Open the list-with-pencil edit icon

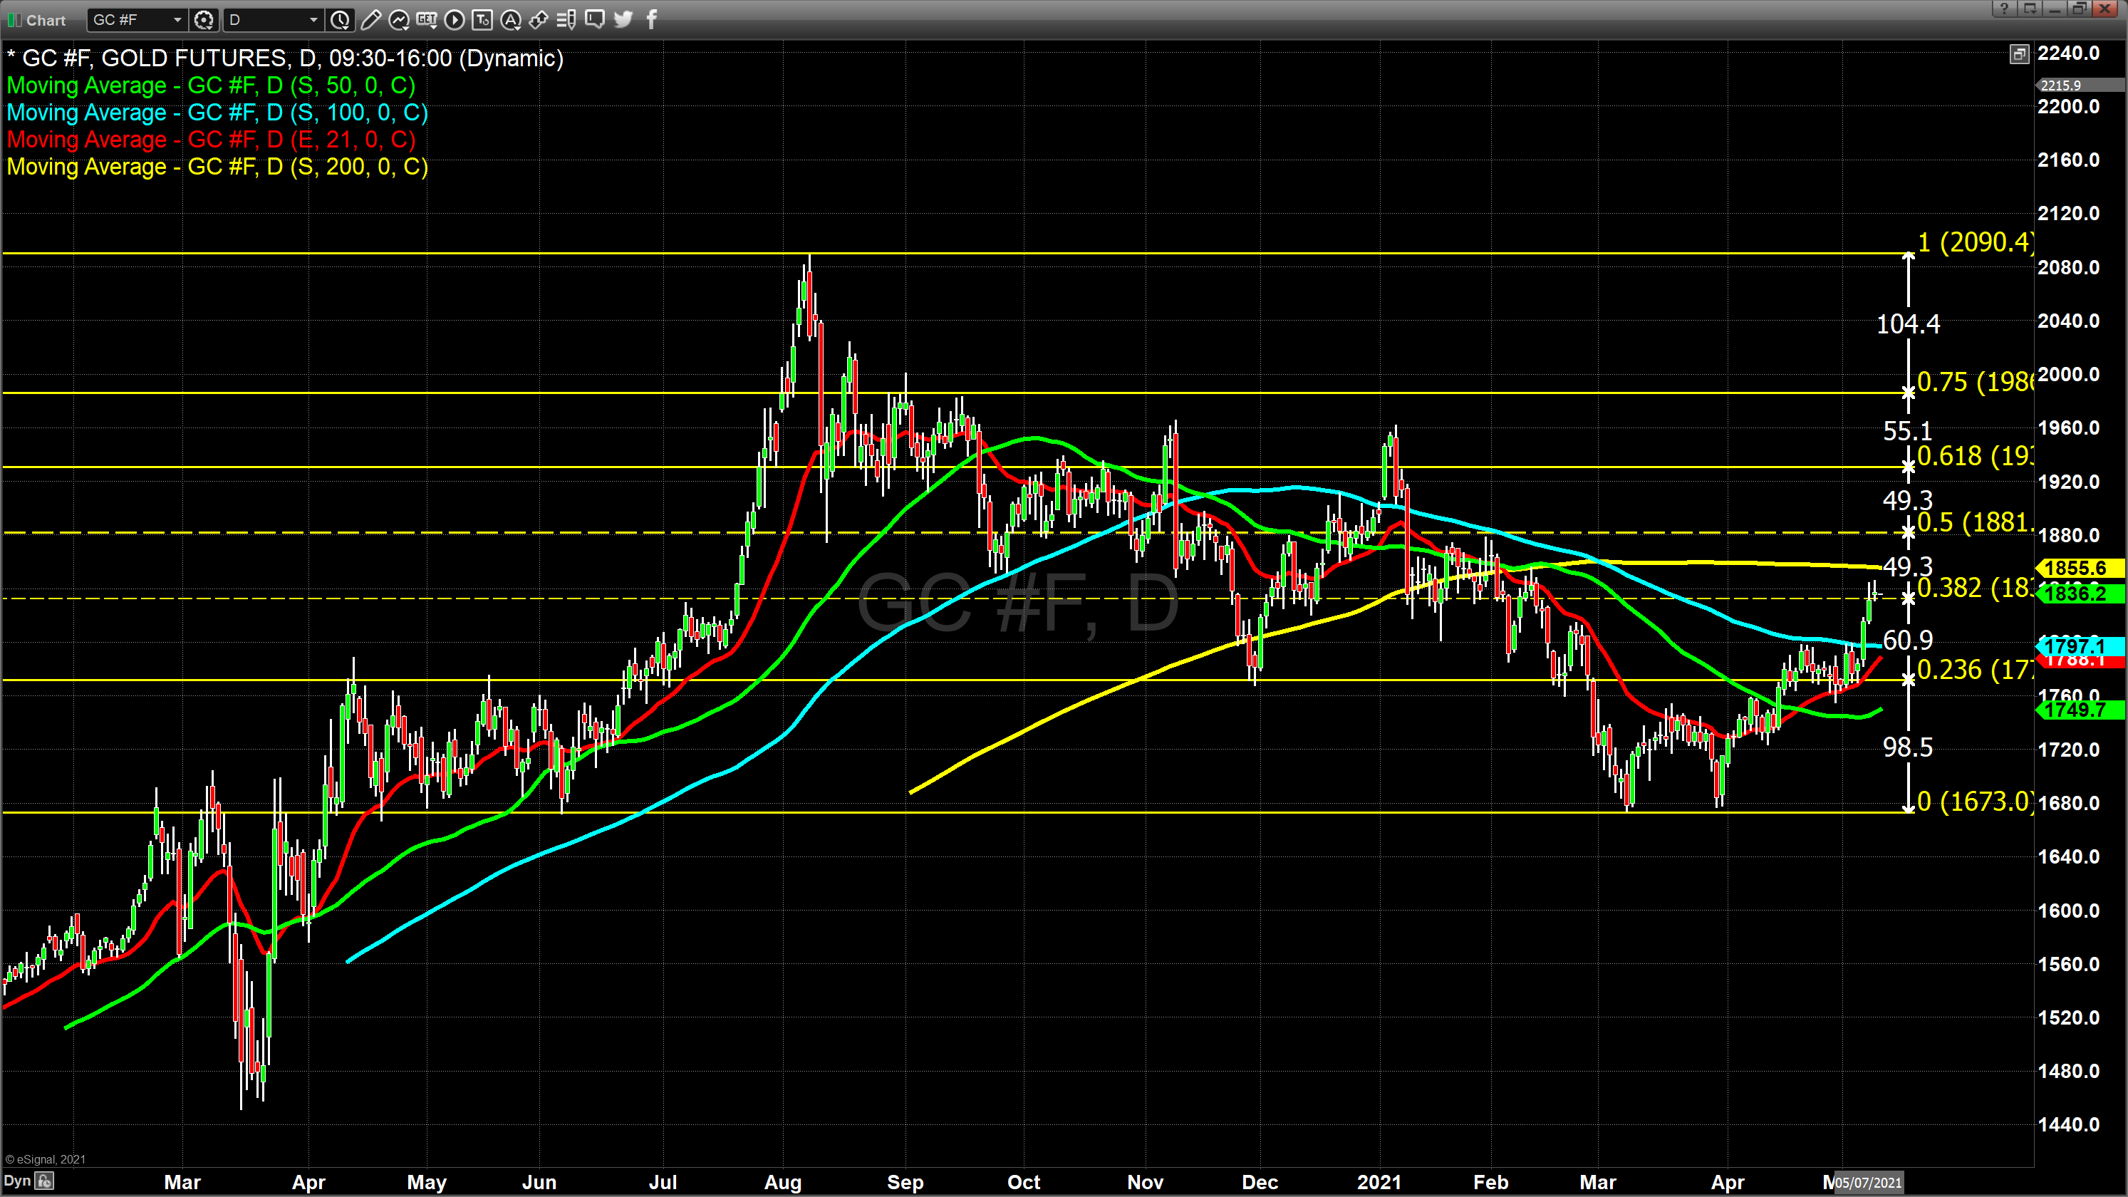point(566,19)
